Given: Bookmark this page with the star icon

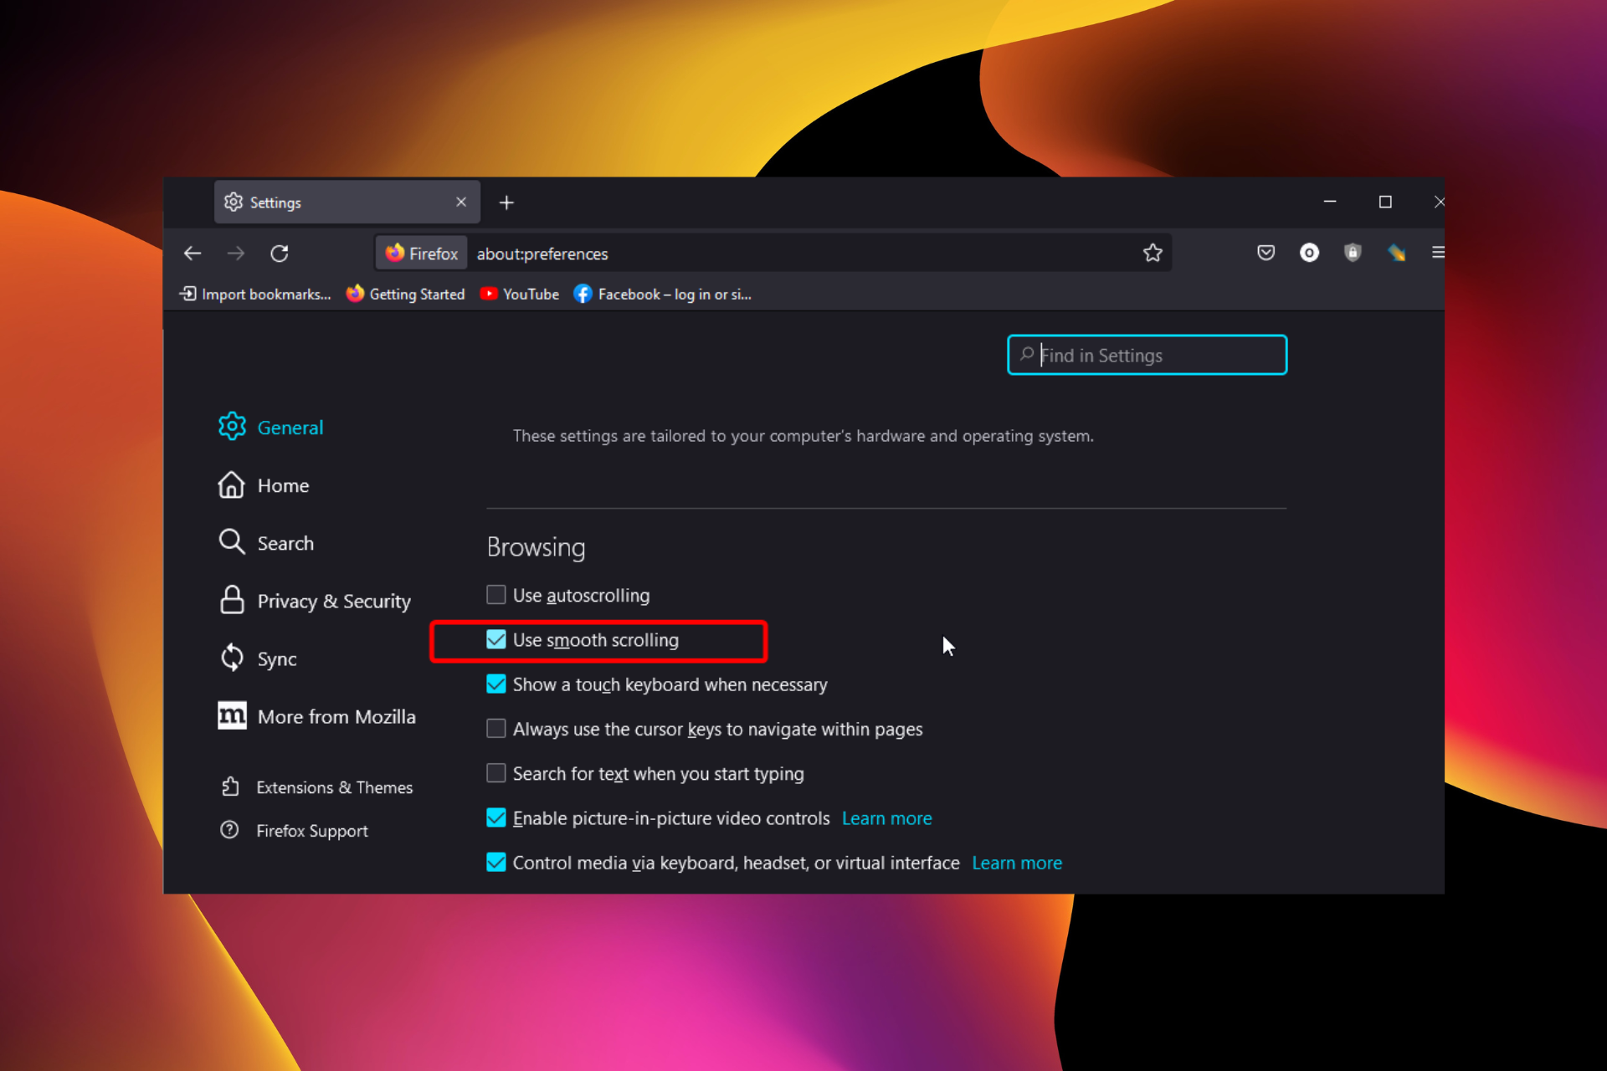Looking at the screenshot, I should tap(1153, 253).
